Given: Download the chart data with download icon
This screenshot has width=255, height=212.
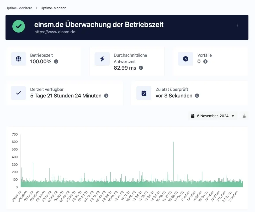Looking at the screenshot, I should coord(244,116).
